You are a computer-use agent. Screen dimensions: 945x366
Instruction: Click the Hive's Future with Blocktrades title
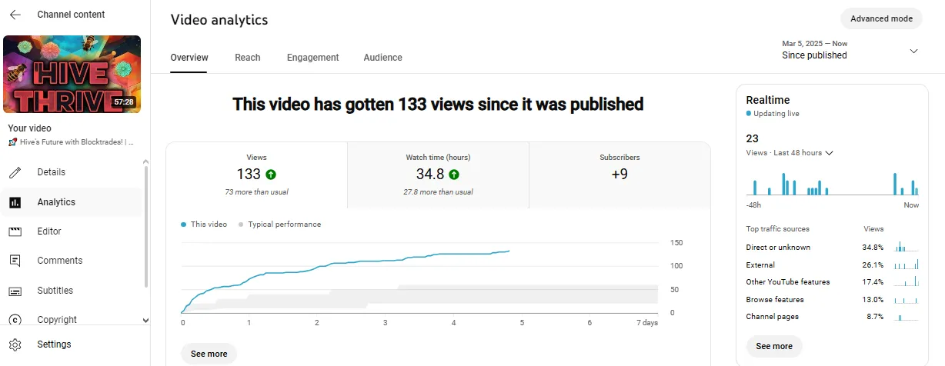(x=71, y=142)
